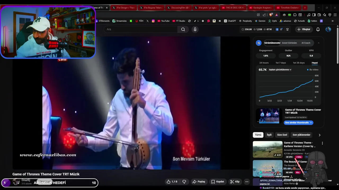Click the Brave Shields lion icon
Viewport: 339px width, 190px height.
[x=271, y=15]
